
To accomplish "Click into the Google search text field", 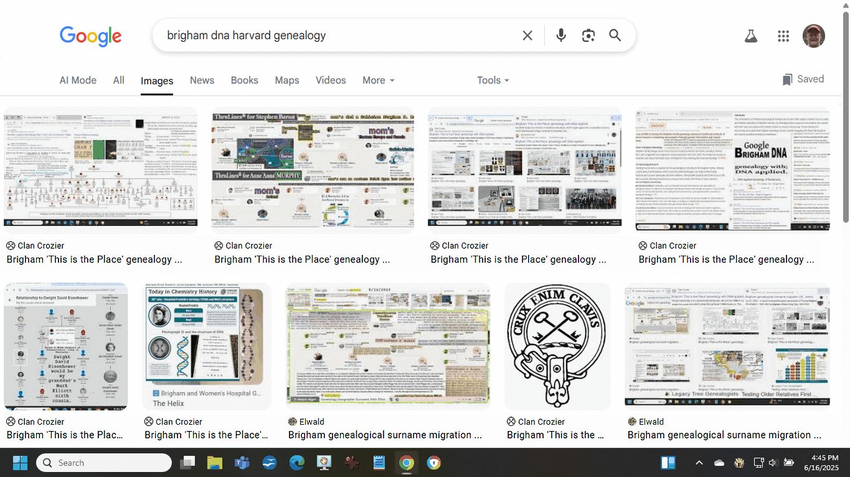I will 336,35.
